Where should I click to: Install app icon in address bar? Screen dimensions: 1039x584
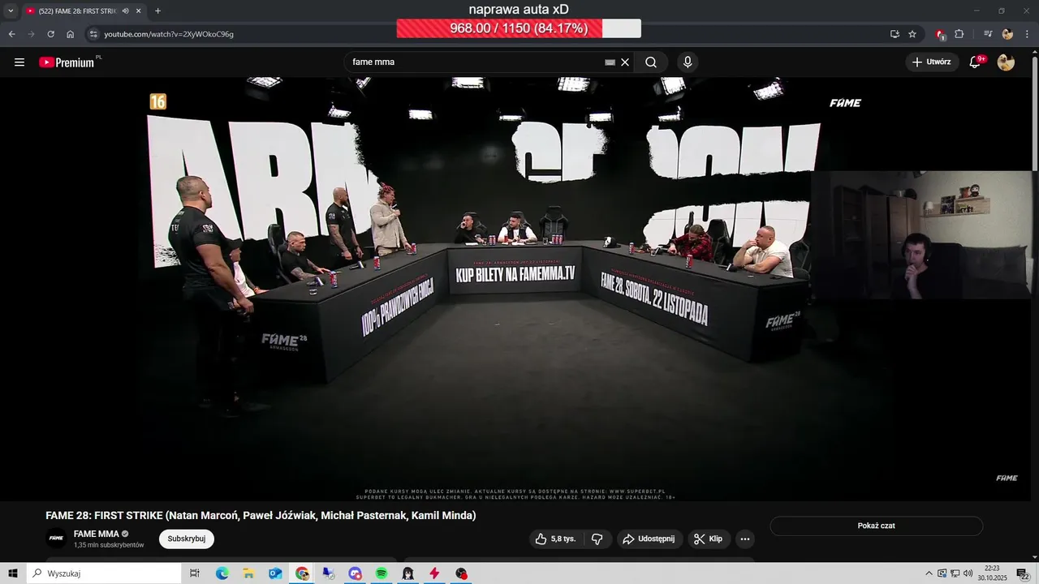pos(895,34)
